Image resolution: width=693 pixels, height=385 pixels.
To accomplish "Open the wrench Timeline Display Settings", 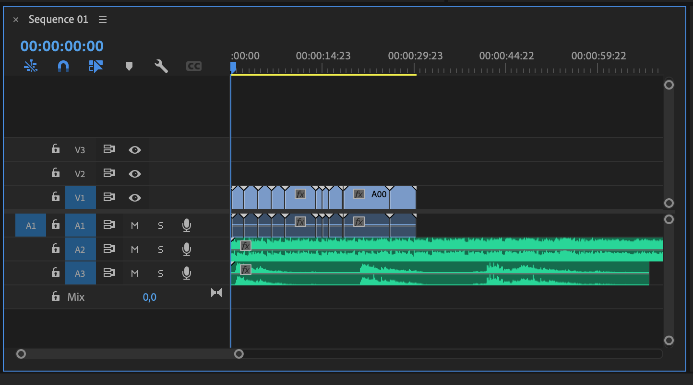I will pyautogui.click(x=161, y=66).
